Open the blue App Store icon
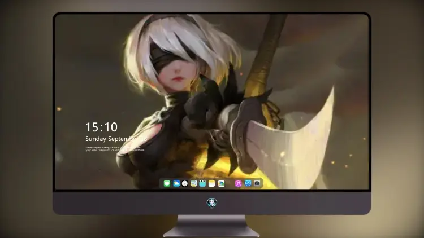Viewport: 424px width, 238px height. (248, 183)
